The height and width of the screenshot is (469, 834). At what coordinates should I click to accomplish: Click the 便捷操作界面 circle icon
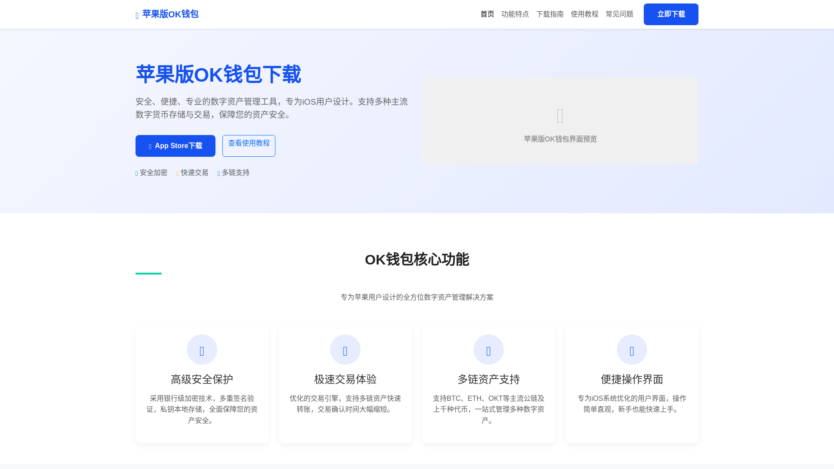click(632, 350)
